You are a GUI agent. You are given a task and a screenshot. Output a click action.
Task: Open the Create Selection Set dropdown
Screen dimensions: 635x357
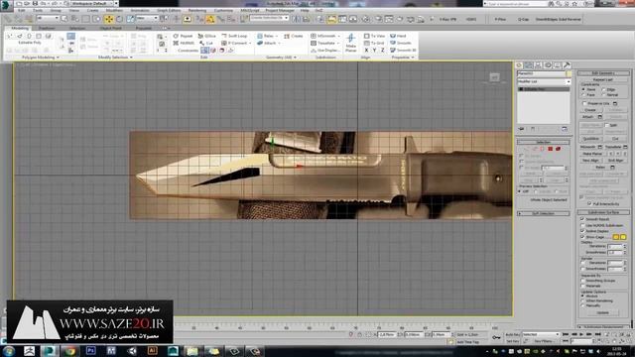pyautogui.click(x=269, y=18)
